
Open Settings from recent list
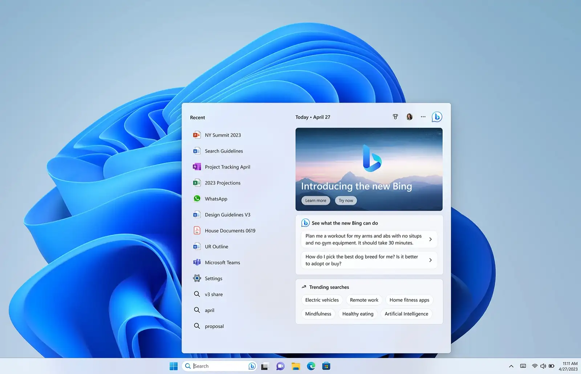tap(208, 279)
